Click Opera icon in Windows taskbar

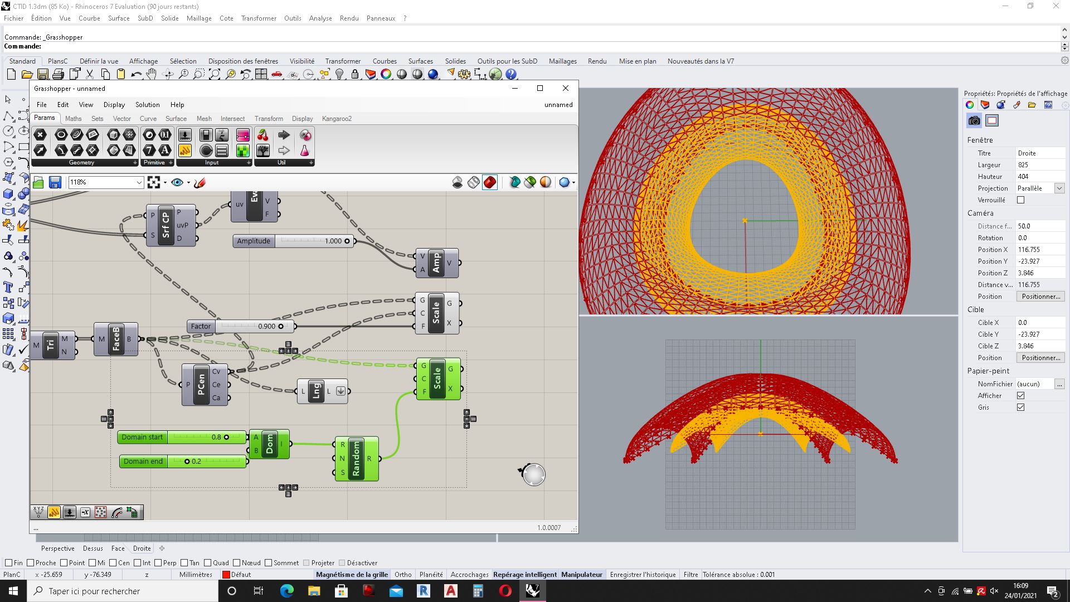505,591
